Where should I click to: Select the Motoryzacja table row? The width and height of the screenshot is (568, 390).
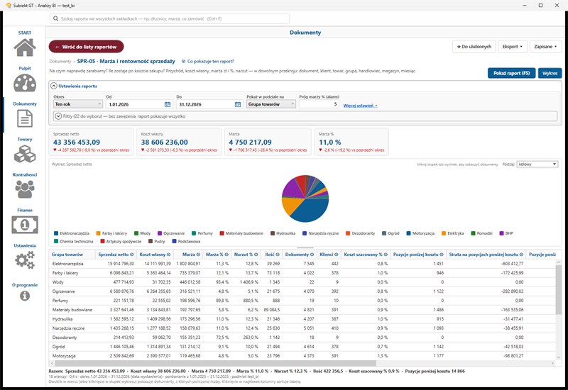point(302,356)
